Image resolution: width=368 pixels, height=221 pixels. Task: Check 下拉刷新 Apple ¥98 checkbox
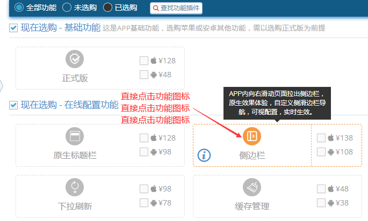coord(144,189)
